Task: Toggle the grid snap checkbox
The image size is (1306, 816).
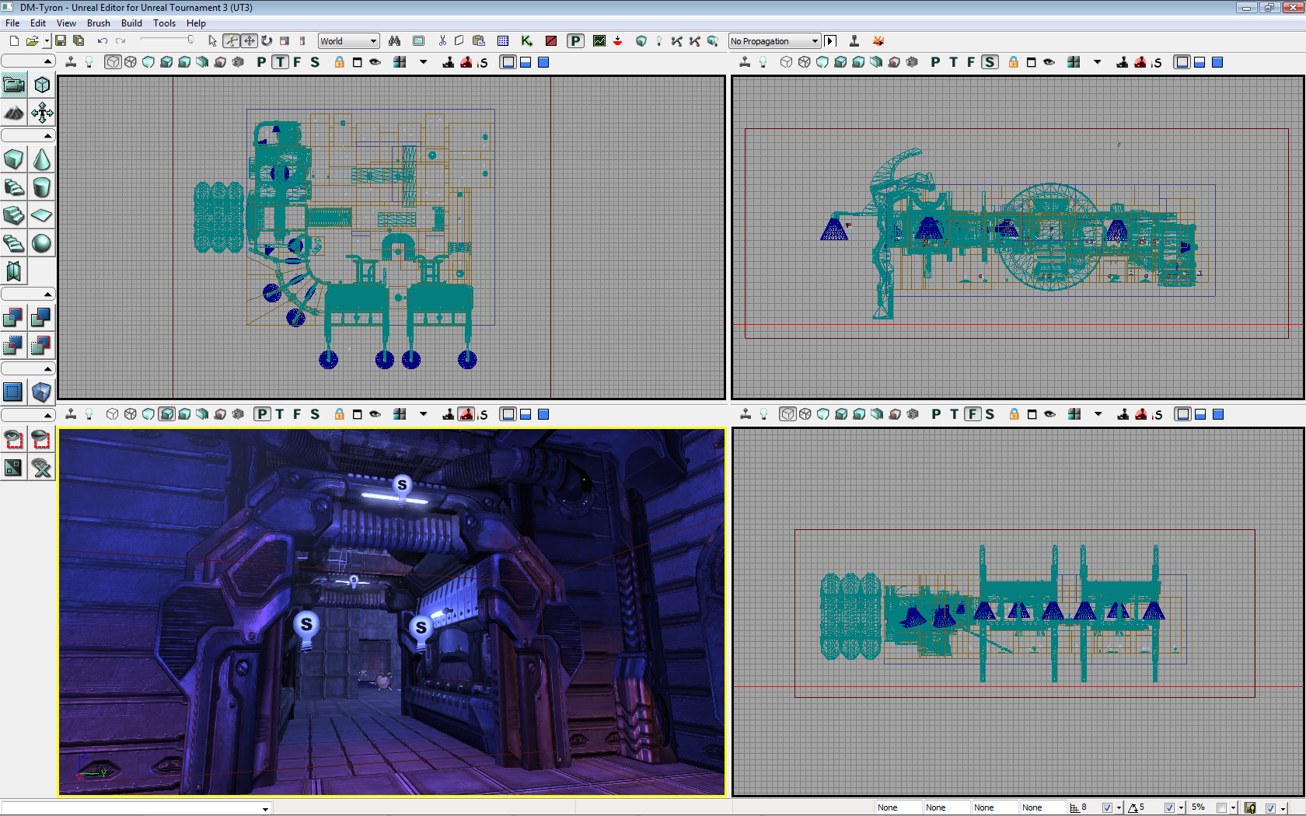Action: click(1107, 808)
